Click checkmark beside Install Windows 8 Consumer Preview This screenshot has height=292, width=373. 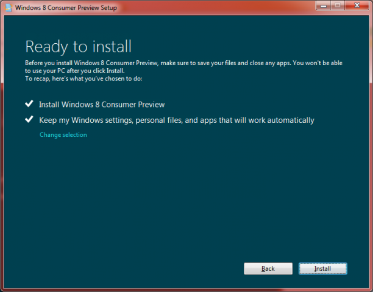29,103
